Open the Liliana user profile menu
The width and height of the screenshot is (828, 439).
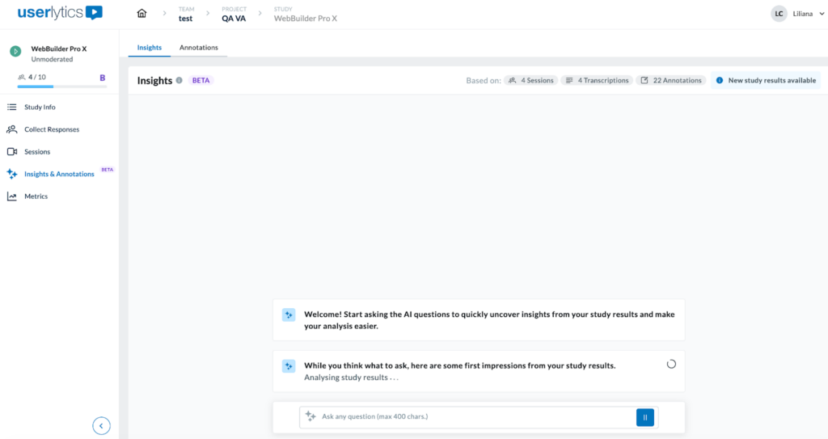point(803,14)
